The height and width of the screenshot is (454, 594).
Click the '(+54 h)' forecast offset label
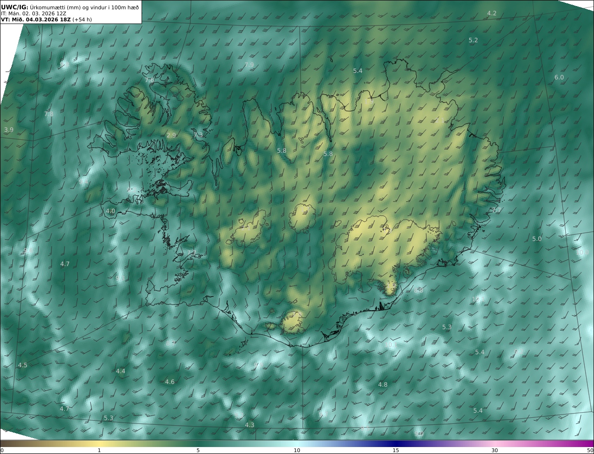click(82, 19)
